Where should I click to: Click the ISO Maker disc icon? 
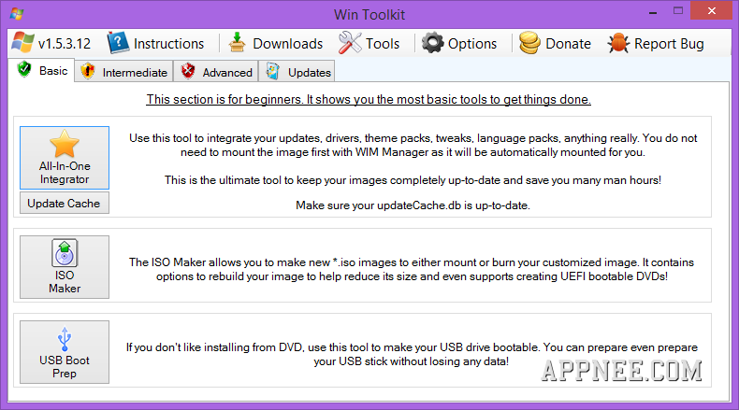[x=65, y=253]
